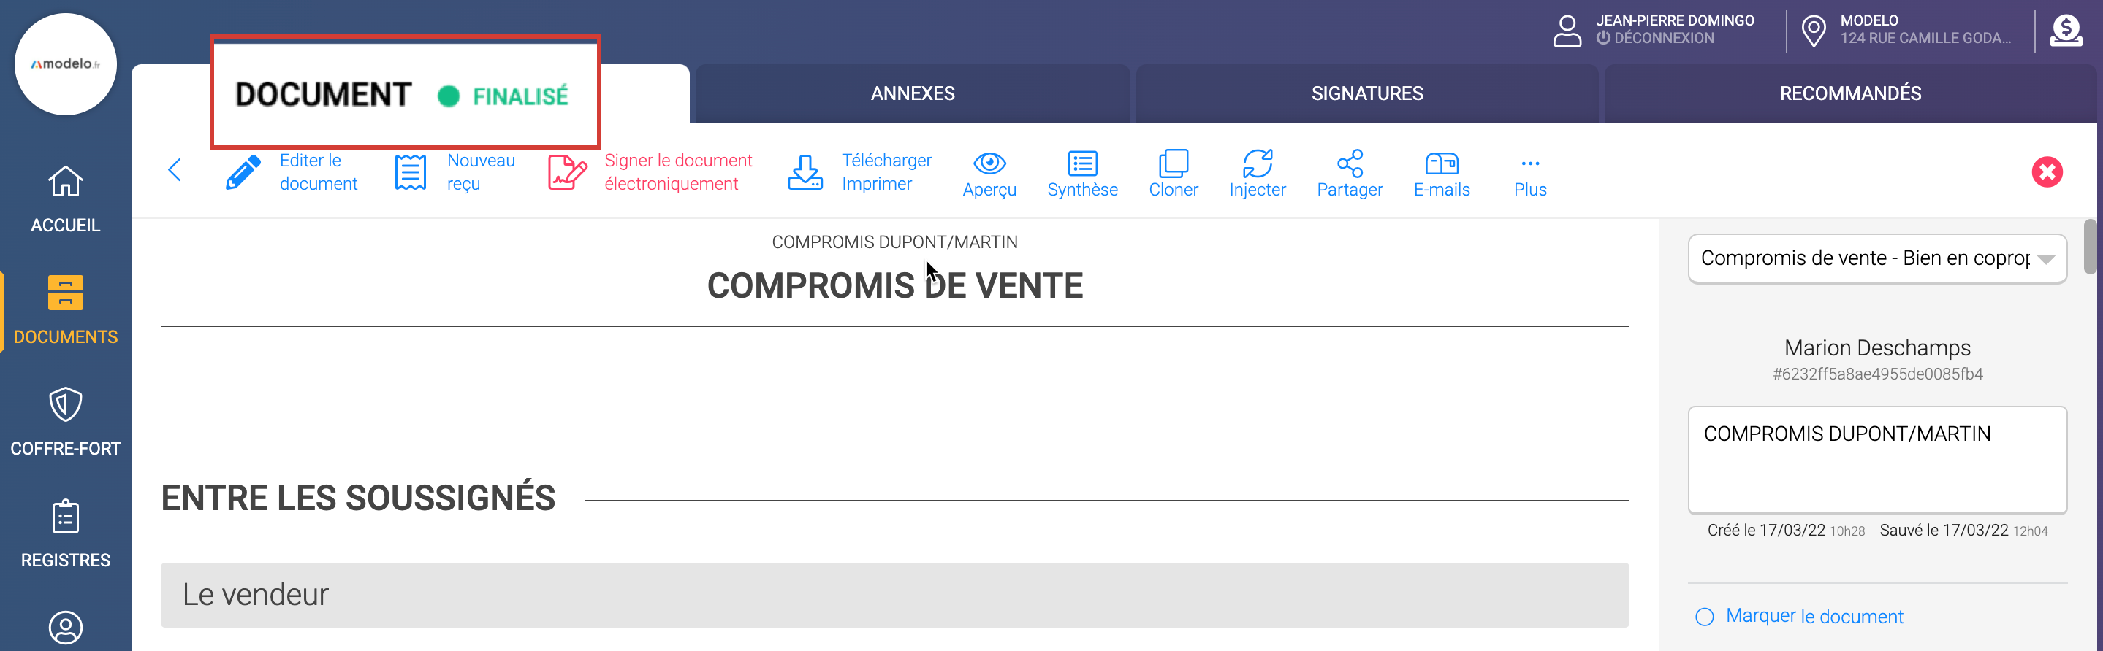Open the Aperçu eye preview
Viewport: 2103px width, 651px height.
pos(989,164)
